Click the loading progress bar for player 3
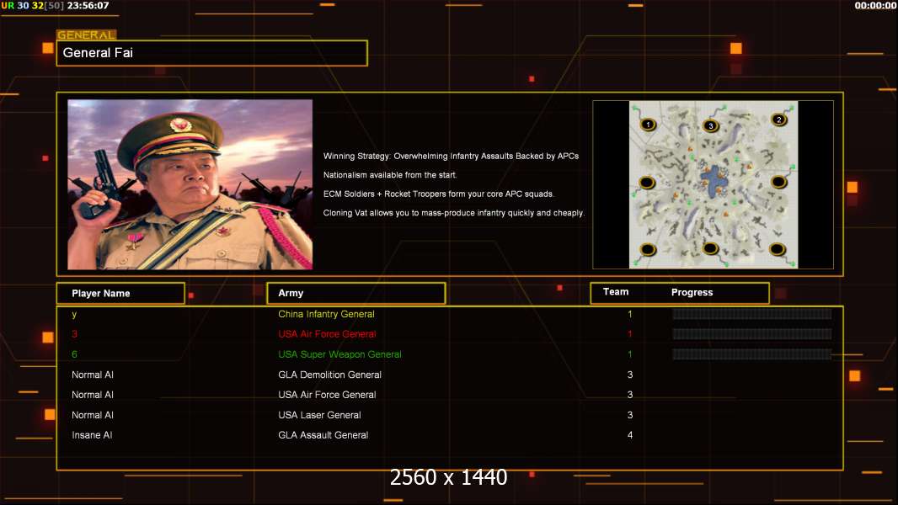The width and height of the screenshot is (898, 505). (751, 334)
